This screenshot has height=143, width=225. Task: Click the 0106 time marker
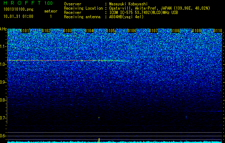[x=132, y=31]
